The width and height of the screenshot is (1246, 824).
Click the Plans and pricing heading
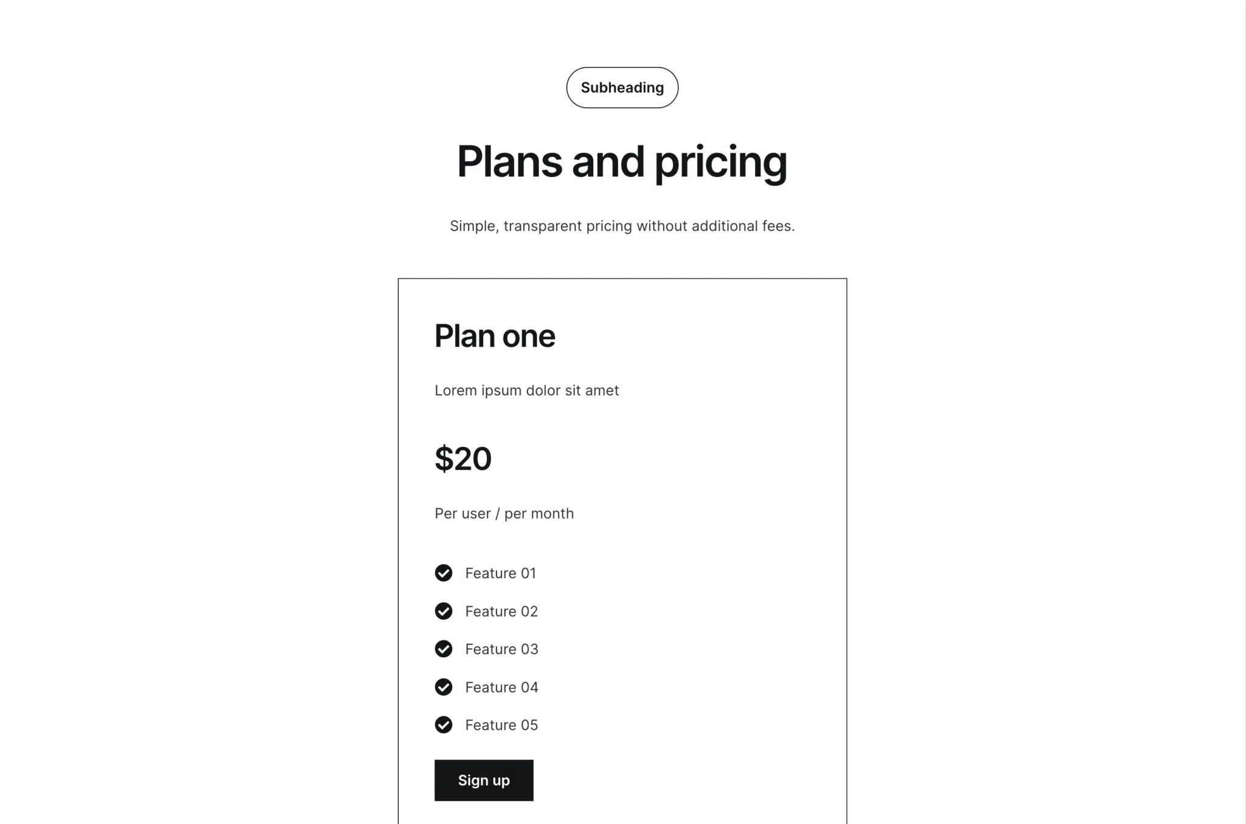622,162
